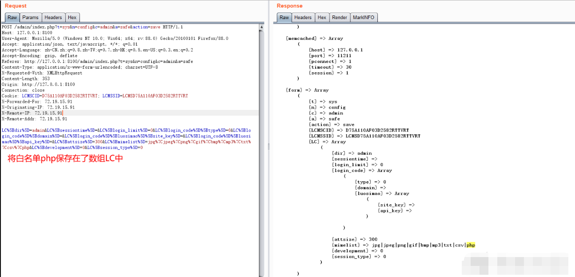Open the Request Params tab
Viewport: 575px width, 277px height.
click(x=31, y=17)
